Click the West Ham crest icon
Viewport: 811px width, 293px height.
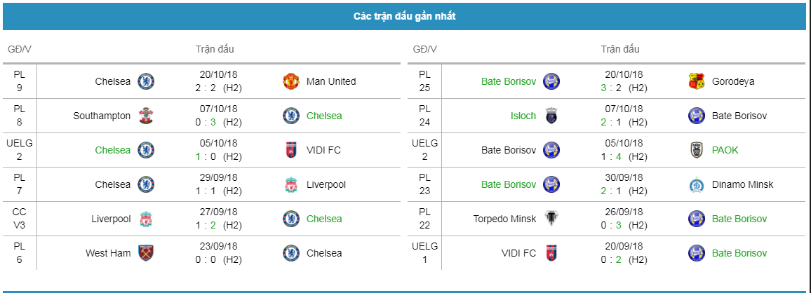146,253
